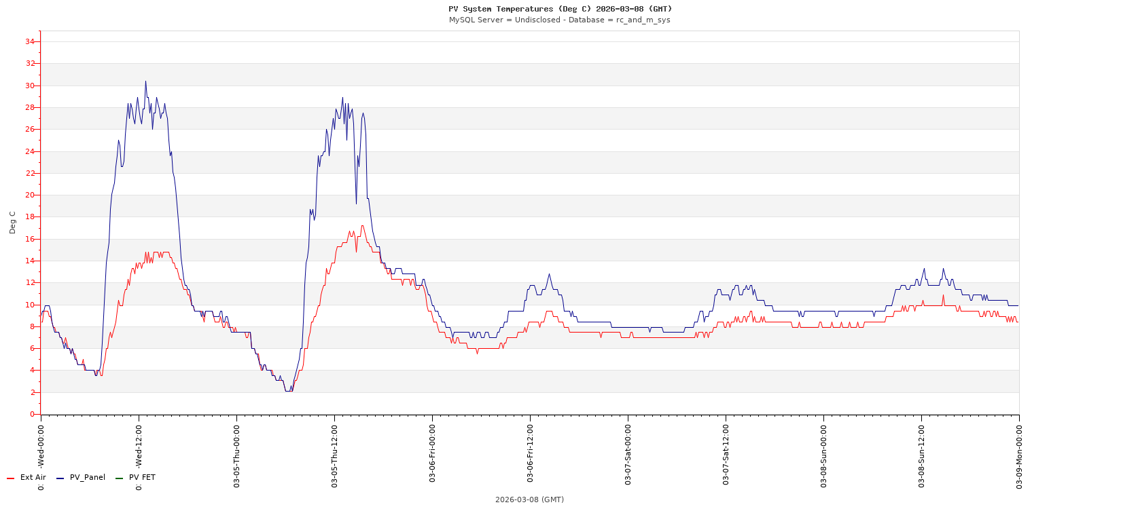The width and height of the screenshot is (1121, 509).
Task: Click the 34 value on y-axis
Action: point(29,41)
